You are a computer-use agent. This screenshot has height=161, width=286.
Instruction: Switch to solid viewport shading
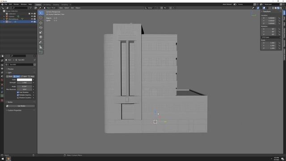point(276,8)
